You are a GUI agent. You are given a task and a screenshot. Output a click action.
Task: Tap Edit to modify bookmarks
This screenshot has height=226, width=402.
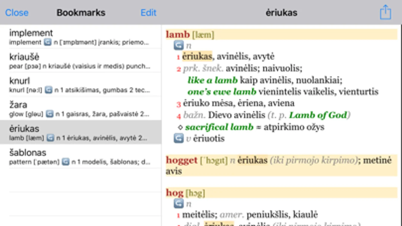pyautogui.click(x=148, y=13)
